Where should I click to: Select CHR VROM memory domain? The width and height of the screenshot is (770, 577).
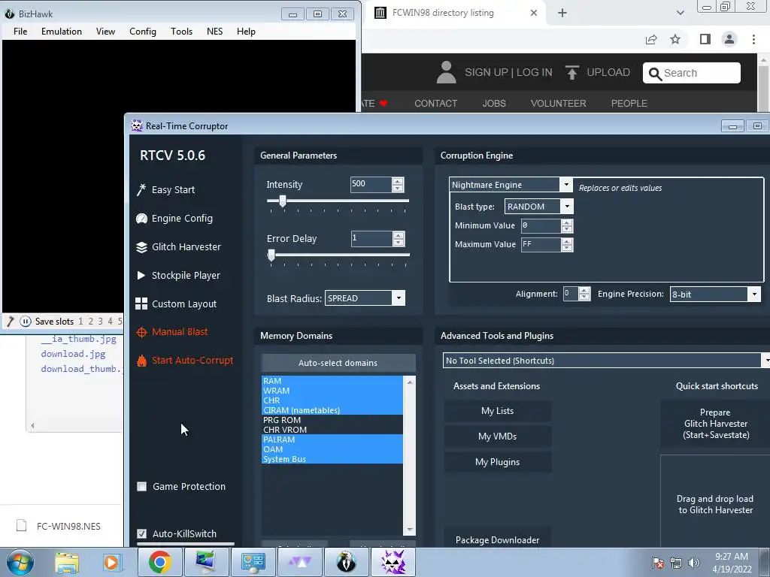(x=332, y=430)
